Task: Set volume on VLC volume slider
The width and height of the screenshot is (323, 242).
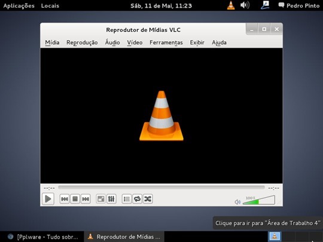Action: [x=259, y=200]
